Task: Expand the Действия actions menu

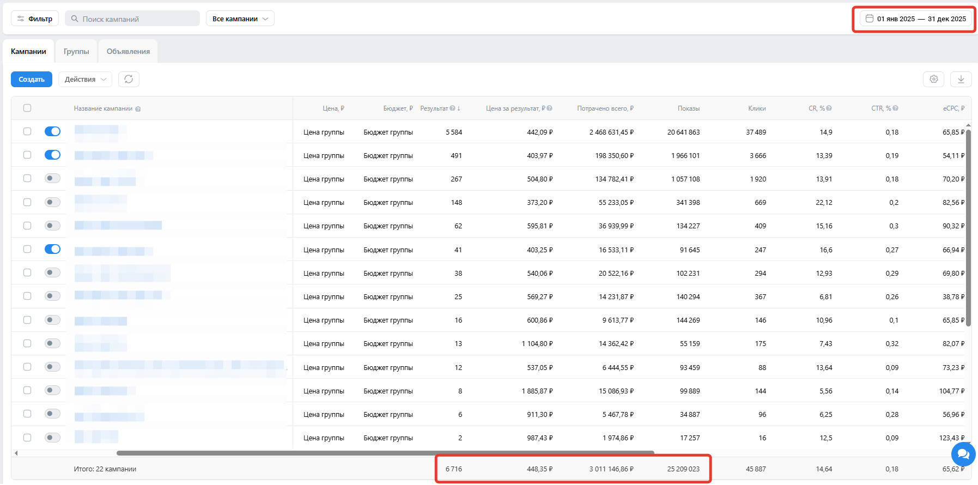Action: tap(85, 79)
